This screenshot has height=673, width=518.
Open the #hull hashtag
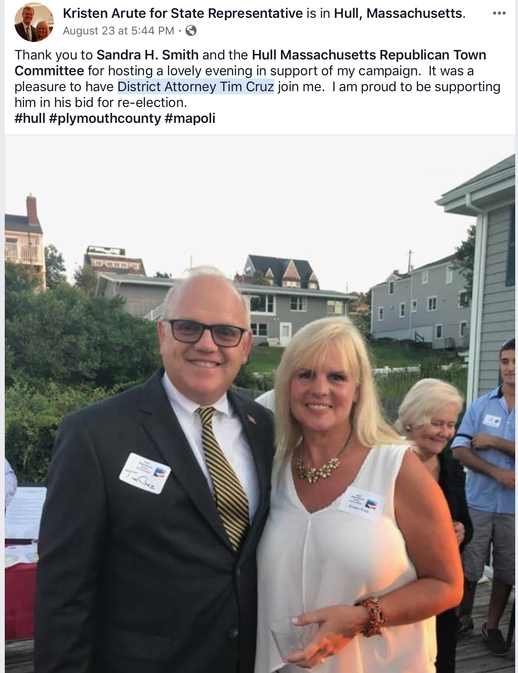(x=30, y=118)
